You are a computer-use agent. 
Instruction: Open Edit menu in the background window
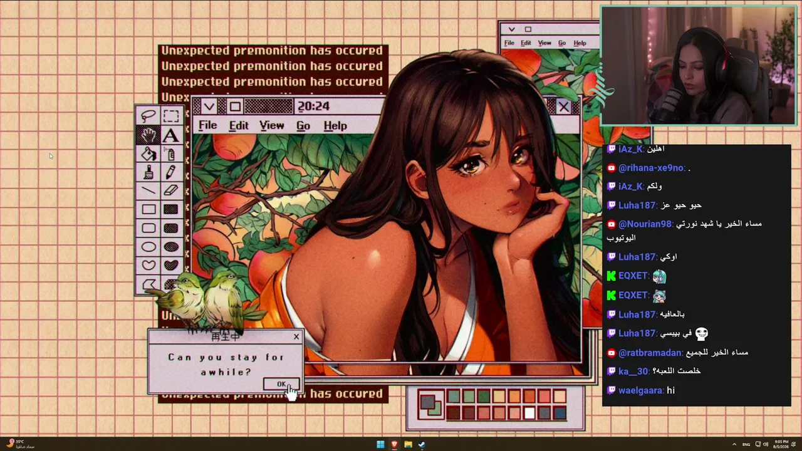click(526, 43)
